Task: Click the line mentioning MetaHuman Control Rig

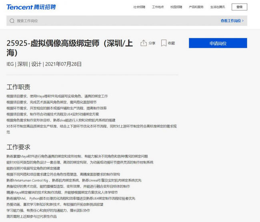Action: tap(74, 180)
